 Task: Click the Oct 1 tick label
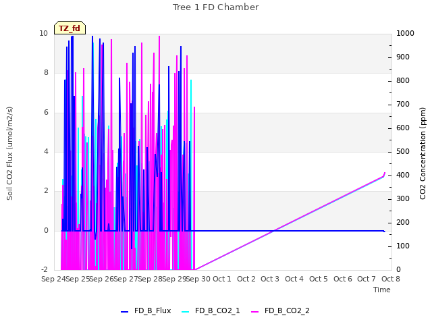click(222, 279)
